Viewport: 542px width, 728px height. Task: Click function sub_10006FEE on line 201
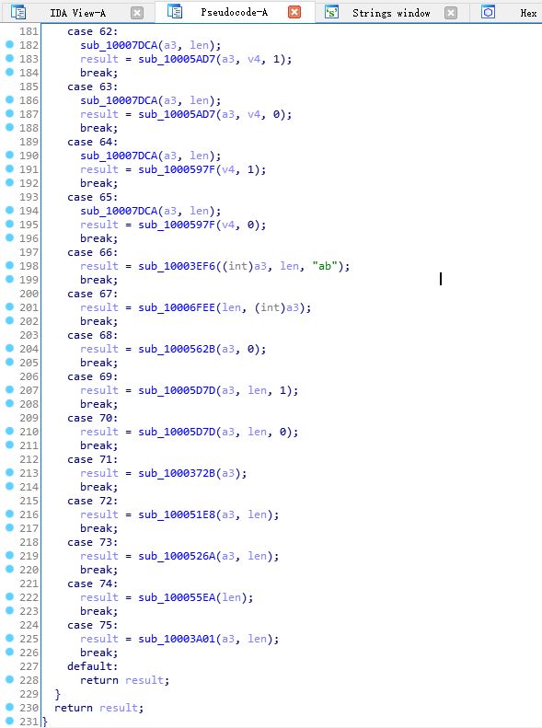click(x=177, y=307)
